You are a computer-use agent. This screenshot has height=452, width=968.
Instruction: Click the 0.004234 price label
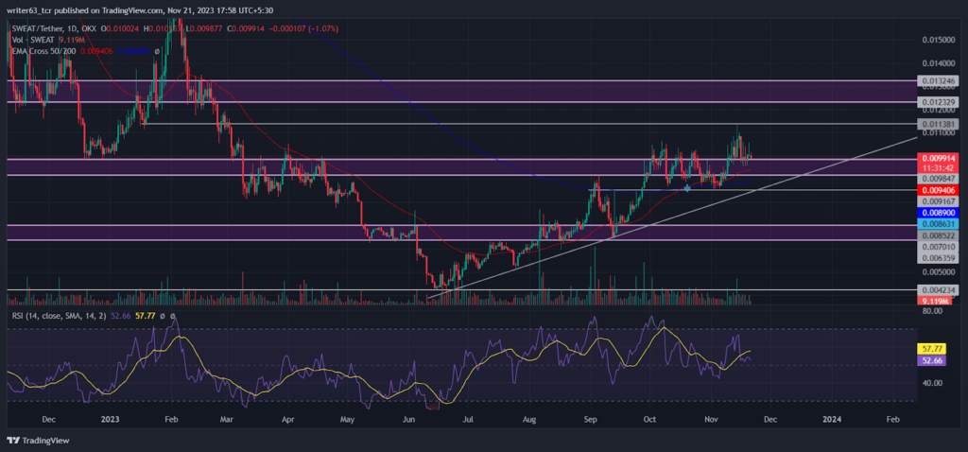tap(938, 289)
